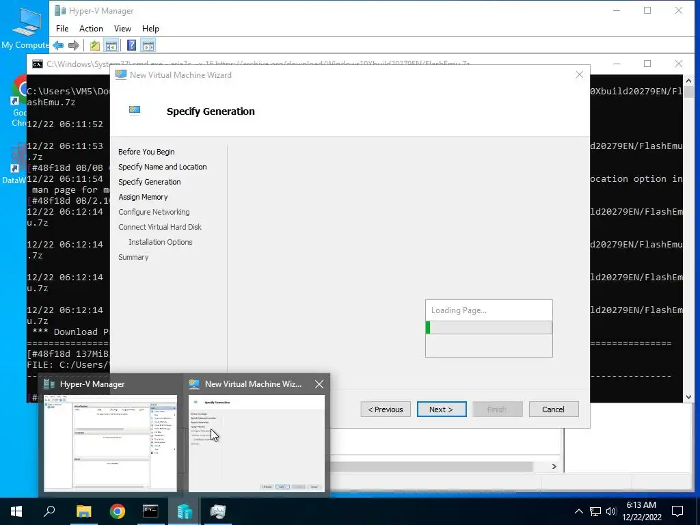Click the cmd window scrollbar up arrow

(x=688, y=81)
